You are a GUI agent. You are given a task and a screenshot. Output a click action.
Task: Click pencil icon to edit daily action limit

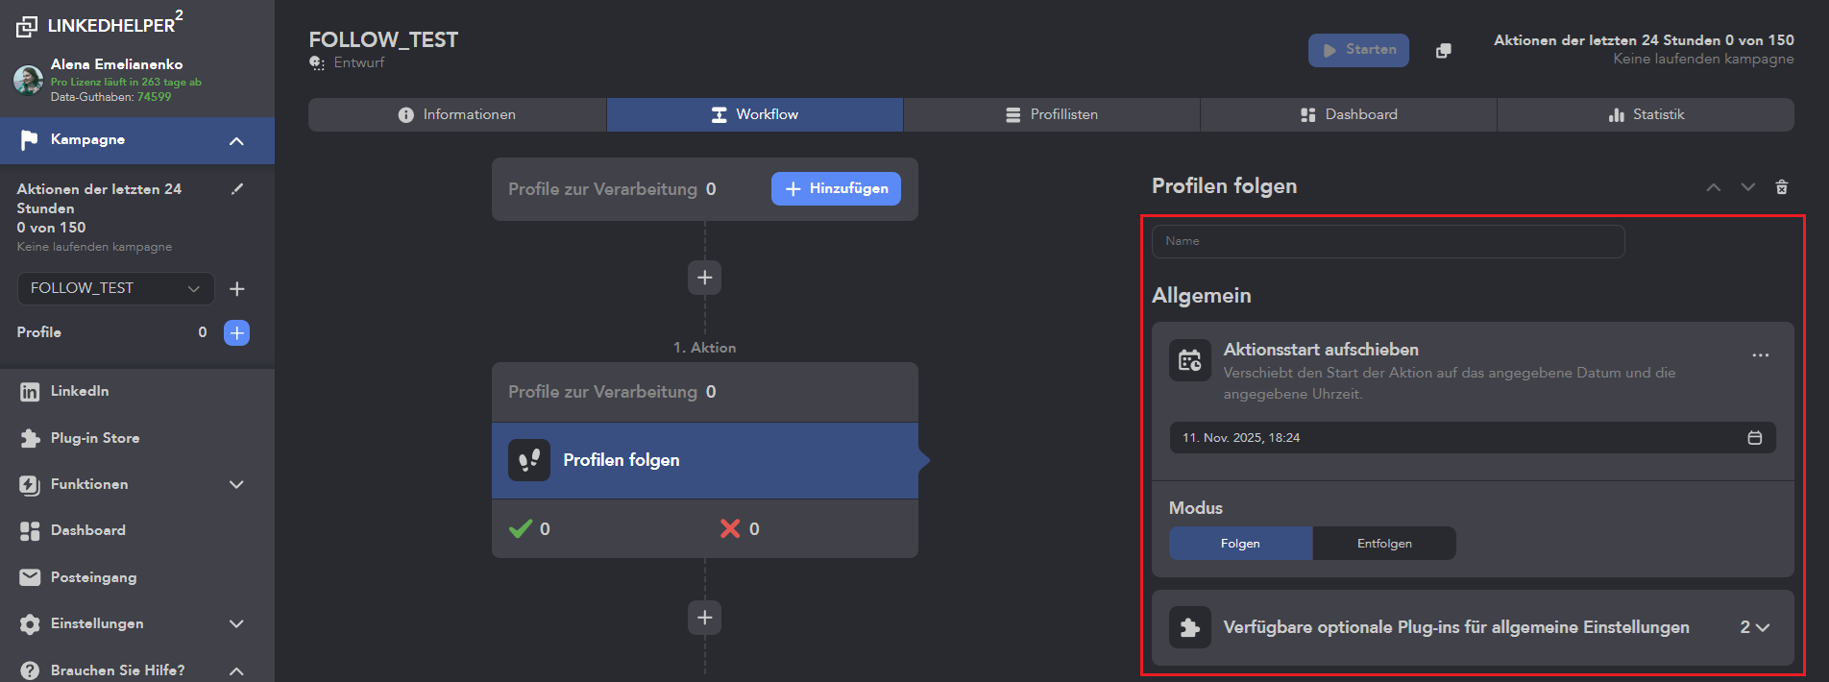[237, 189]
